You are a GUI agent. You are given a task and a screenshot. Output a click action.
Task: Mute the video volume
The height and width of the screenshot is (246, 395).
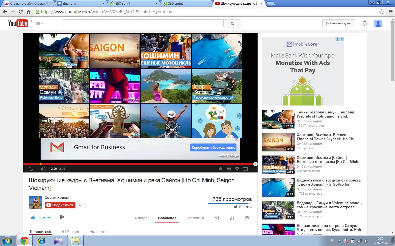(x=43, y=169)
